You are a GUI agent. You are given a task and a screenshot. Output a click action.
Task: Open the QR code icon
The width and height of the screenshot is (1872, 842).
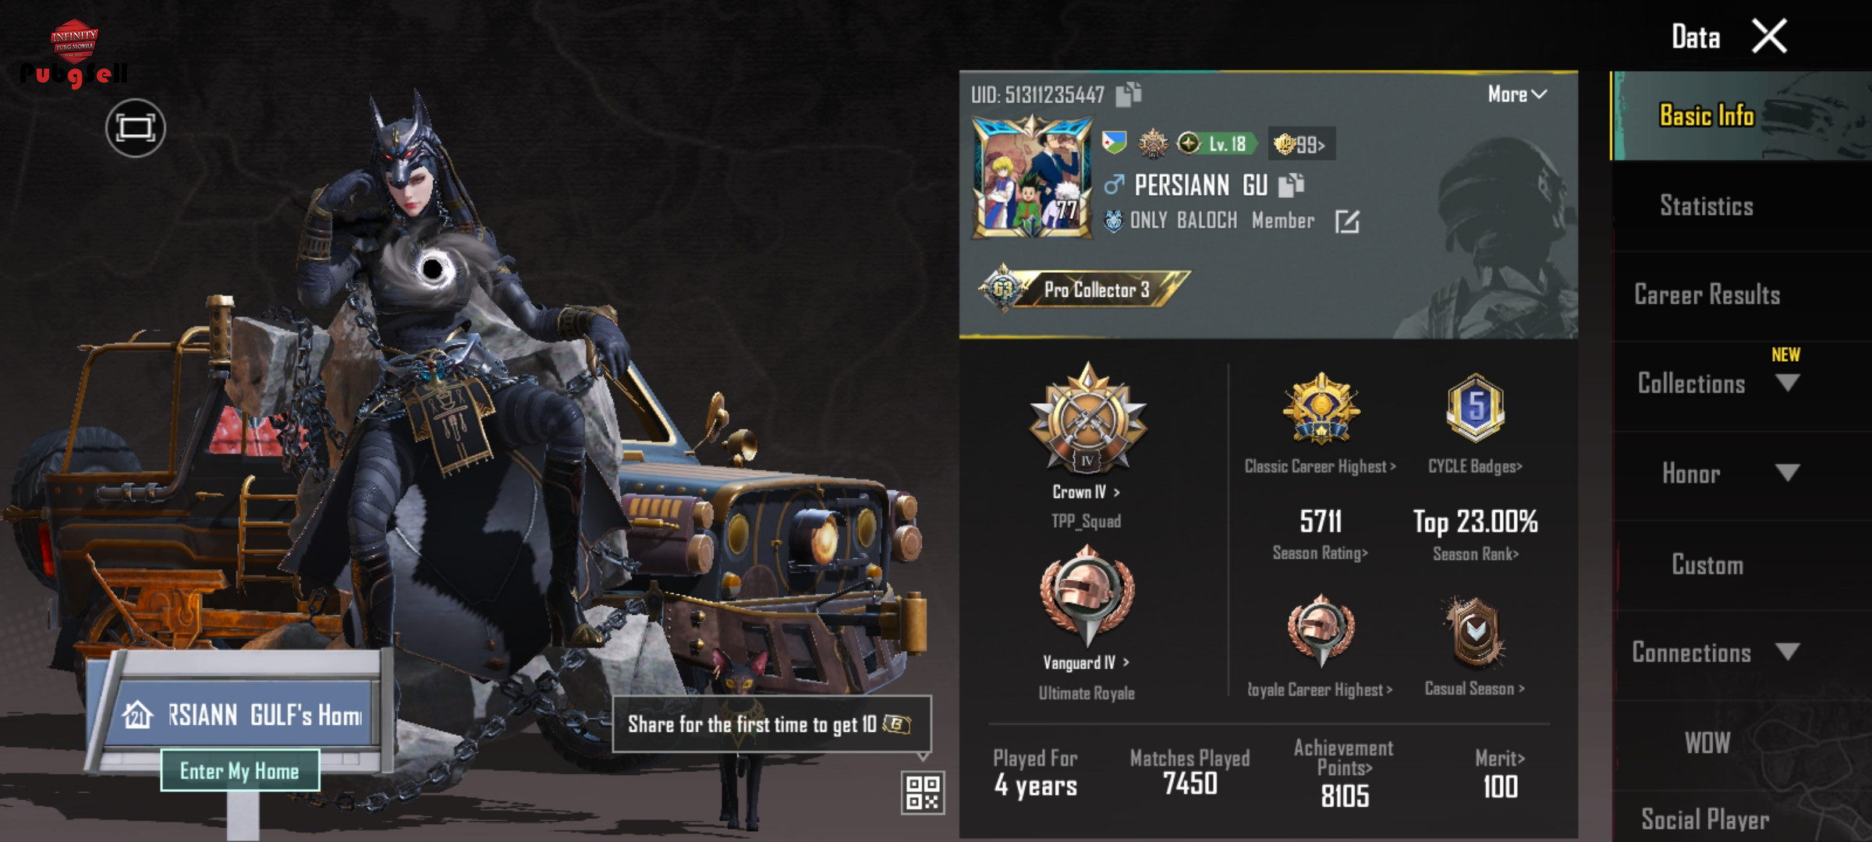[x=923, y=793]
